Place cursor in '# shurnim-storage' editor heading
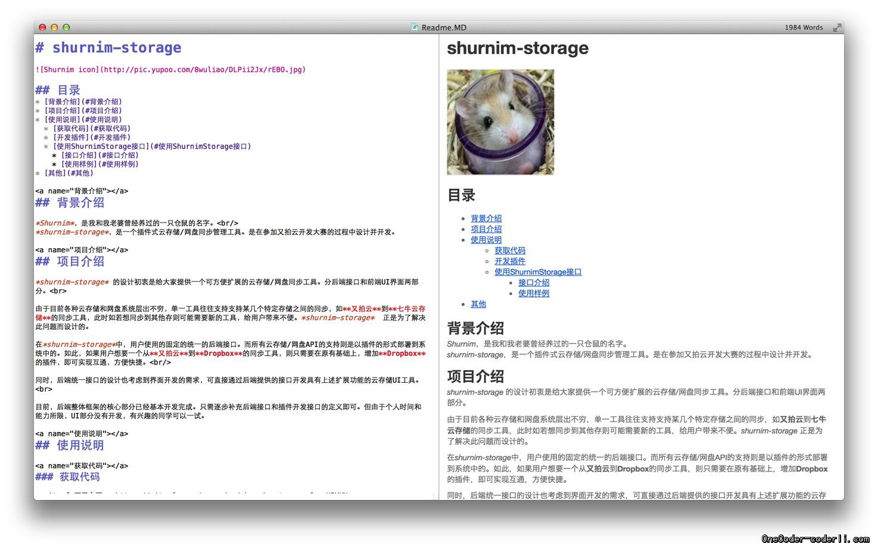This screenshot has width=878, height=547. coord(116,48)
